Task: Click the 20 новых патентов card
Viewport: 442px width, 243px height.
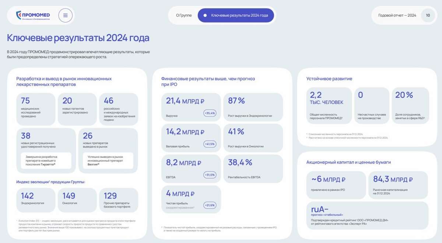Action: click(x=77, y=109)
